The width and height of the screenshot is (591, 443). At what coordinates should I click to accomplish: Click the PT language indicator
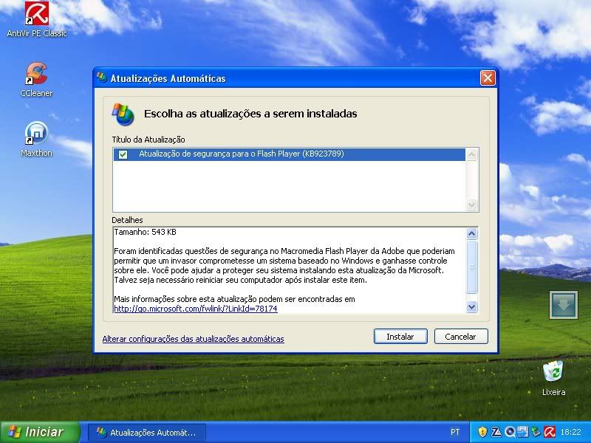click(x=455, y=432)
